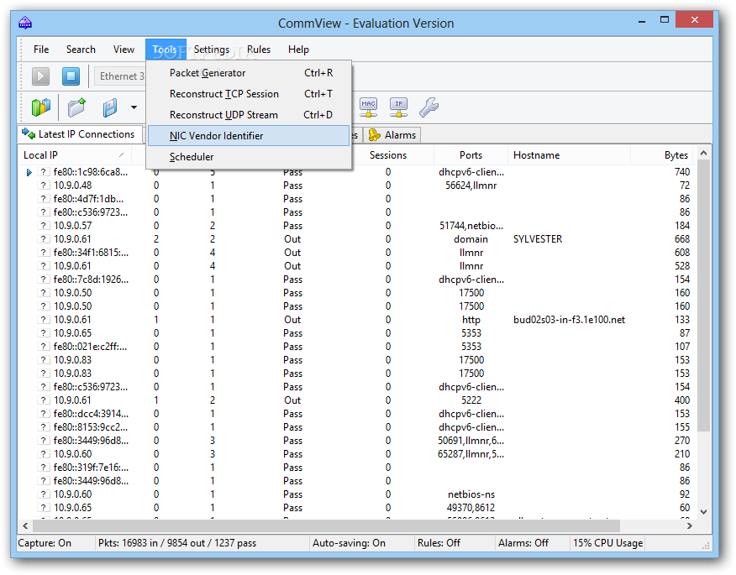Choose Packet Generator from Tools menu

click(249, 73)
